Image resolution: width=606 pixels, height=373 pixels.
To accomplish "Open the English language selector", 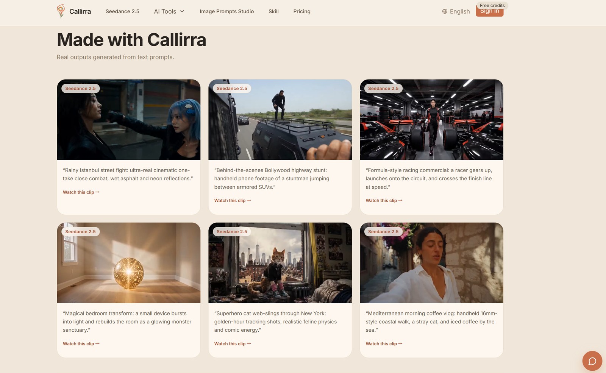I will (456, 11).
